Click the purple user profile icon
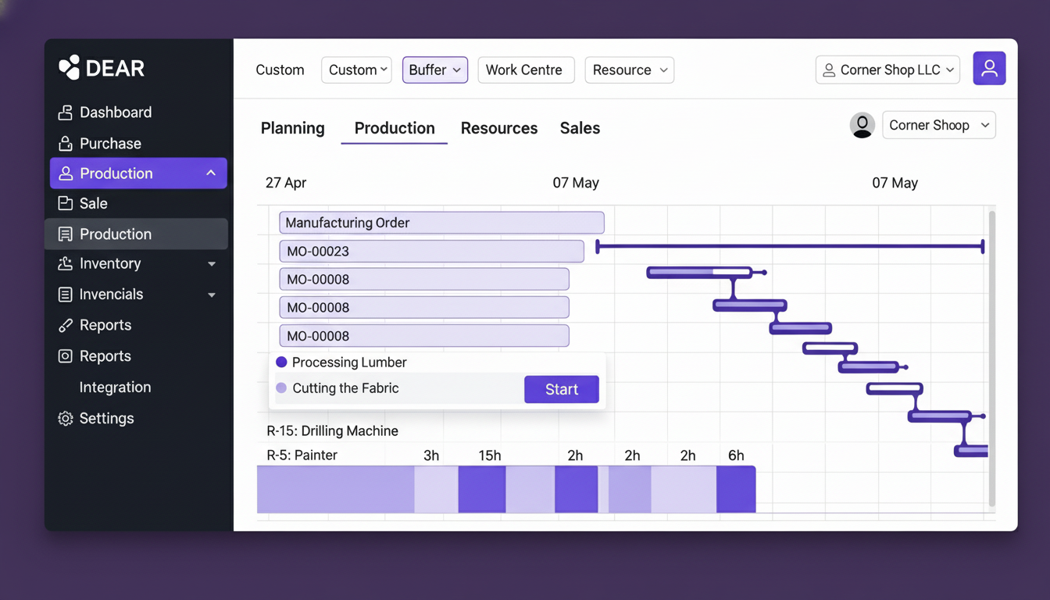The height and width of the screenshot is (600, 1050). 988,69
